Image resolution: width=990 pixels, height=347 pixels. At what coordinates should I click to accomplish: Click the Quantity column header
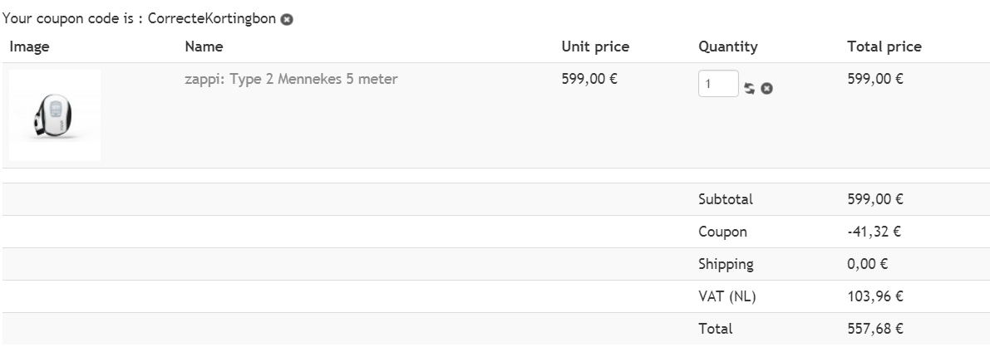[728, 47]
